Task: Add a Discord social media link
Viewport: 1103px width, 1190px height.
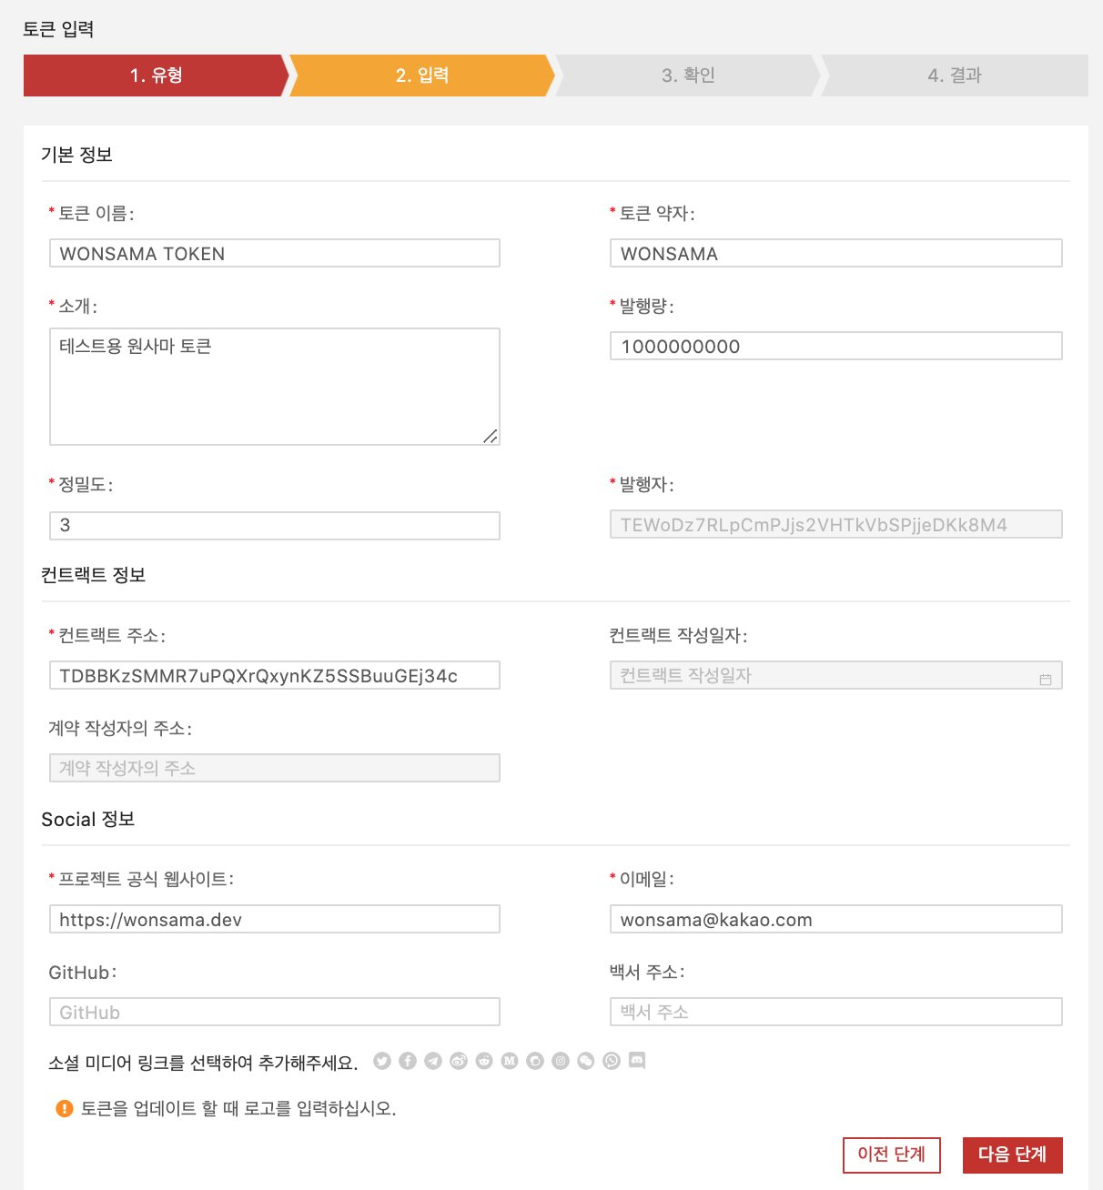Action: pyautogui.click(x=637, y=1061)
